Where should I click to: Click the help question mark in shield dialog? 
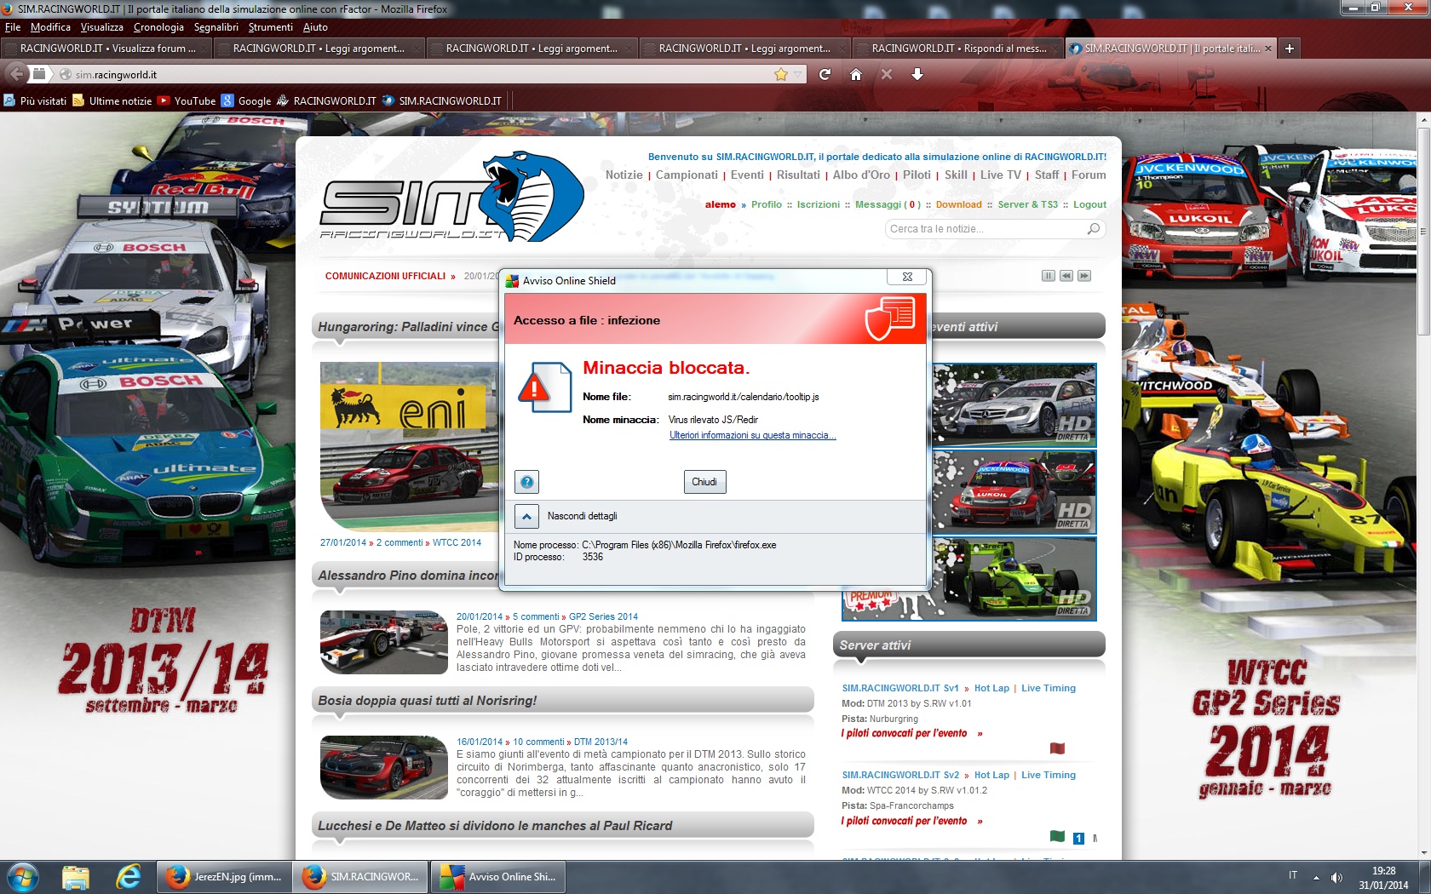click(527, 482)
